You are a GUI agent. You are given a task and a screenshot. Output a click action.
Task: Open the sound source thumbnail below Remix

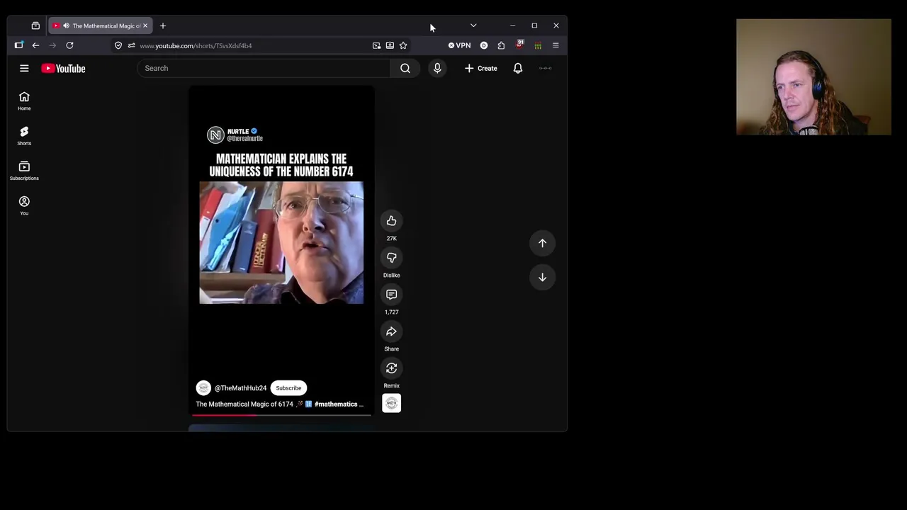pos(391,403)
